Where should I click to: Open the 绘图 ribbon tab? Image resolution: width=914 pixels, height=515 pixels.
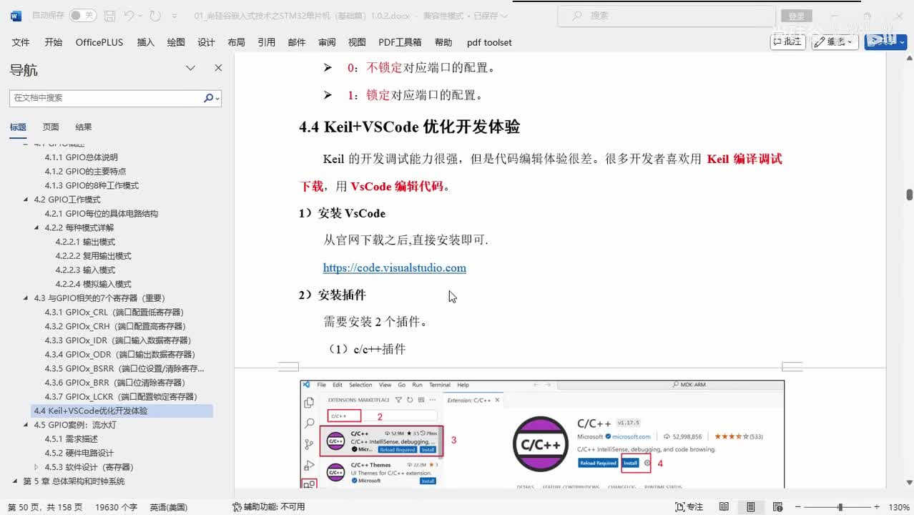click(x=176, y=42)
